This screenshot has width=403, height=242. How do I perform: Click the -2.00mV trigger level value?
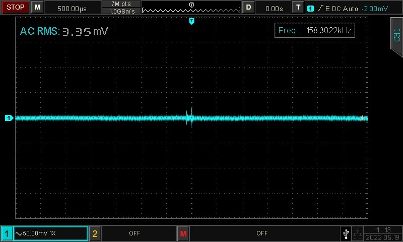374,9
